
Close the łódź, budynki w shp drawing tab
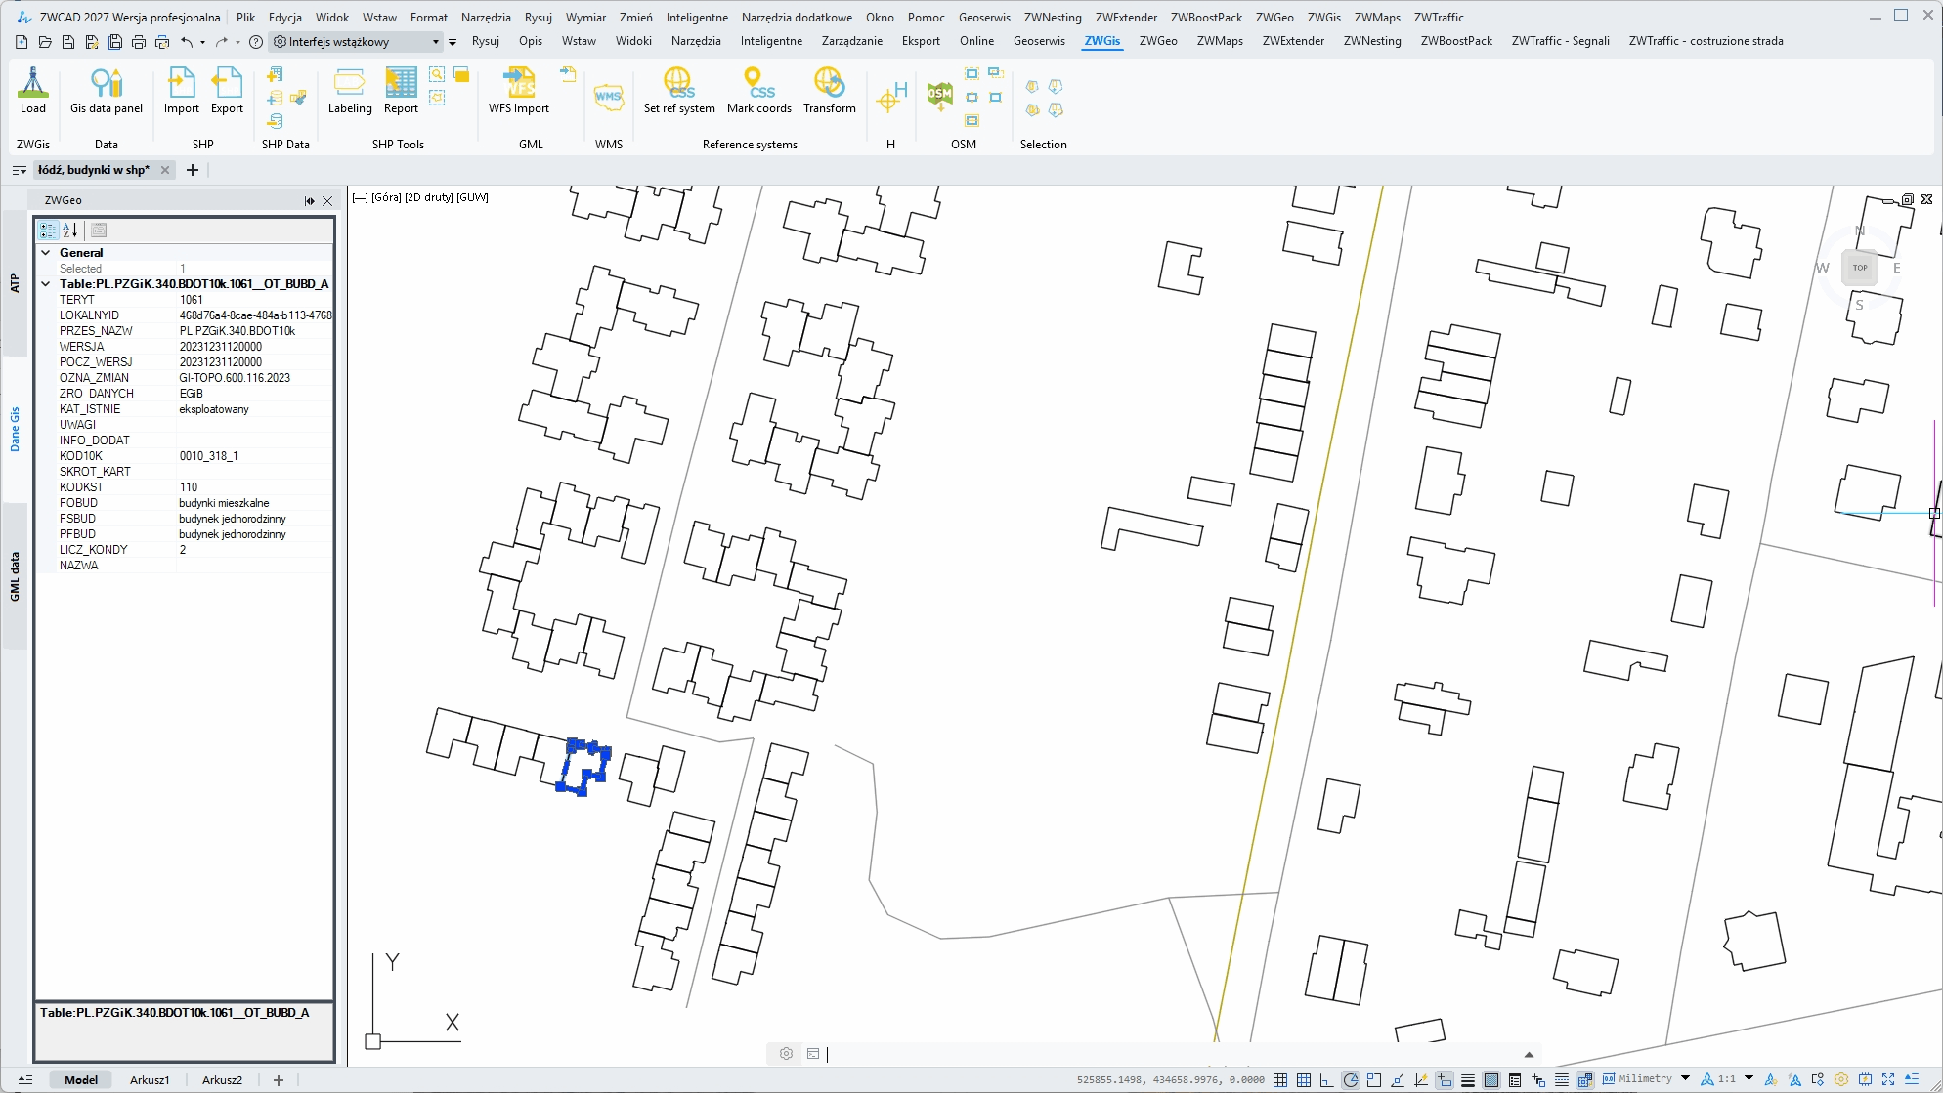point(165,170)
